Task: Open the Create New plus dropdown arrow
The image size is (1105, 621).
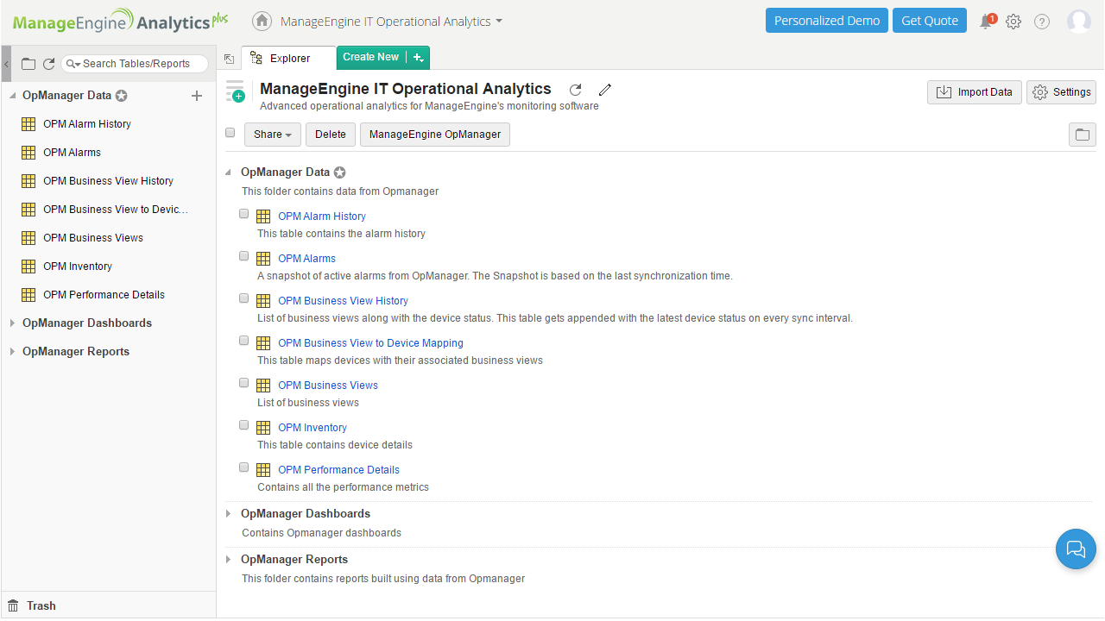Action: [419, 58]
